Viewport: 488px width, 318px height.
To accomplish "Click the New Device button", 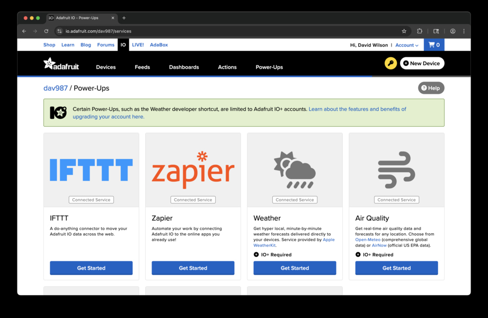I will coord(422,63).
